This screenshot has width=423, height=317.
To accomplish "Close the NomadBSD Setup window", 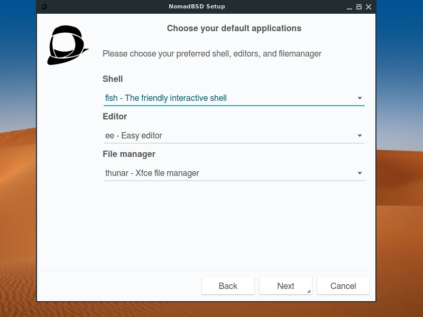I will click(x=369, y=7).
